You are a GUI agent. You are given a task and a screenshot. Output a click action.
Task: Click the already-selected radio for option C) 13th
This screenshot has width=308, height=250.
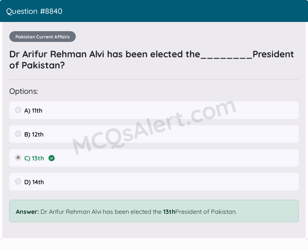(x=18, y=157)
